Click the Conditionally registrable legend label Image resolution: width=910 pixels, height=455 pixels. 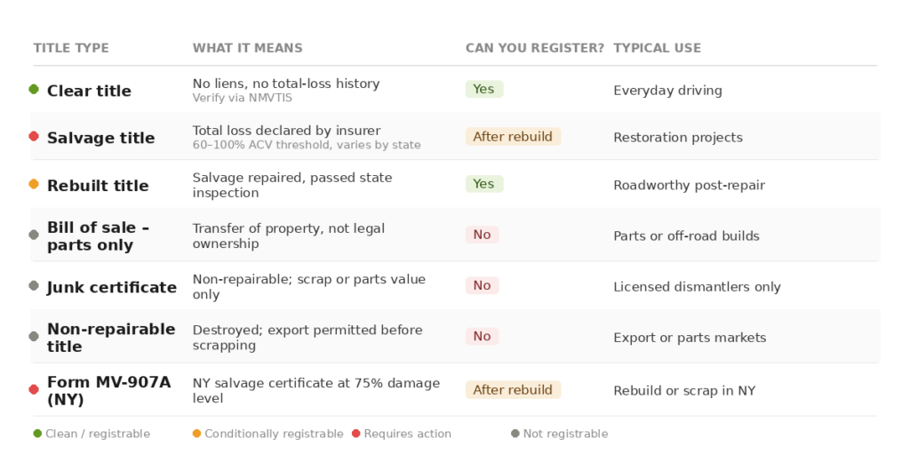click(x=274, y=434)
